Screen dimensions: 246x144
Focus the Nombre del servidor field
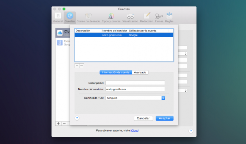pyautogui.click(x=135, y=89)
